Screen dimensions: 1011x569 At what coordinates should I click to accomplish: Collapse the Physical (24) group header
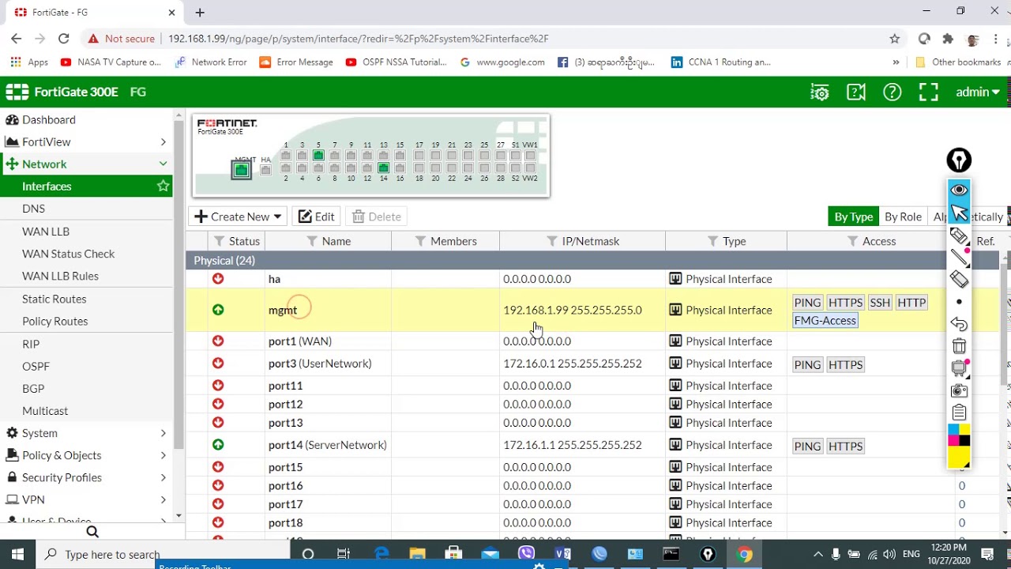tap(594, 261)
